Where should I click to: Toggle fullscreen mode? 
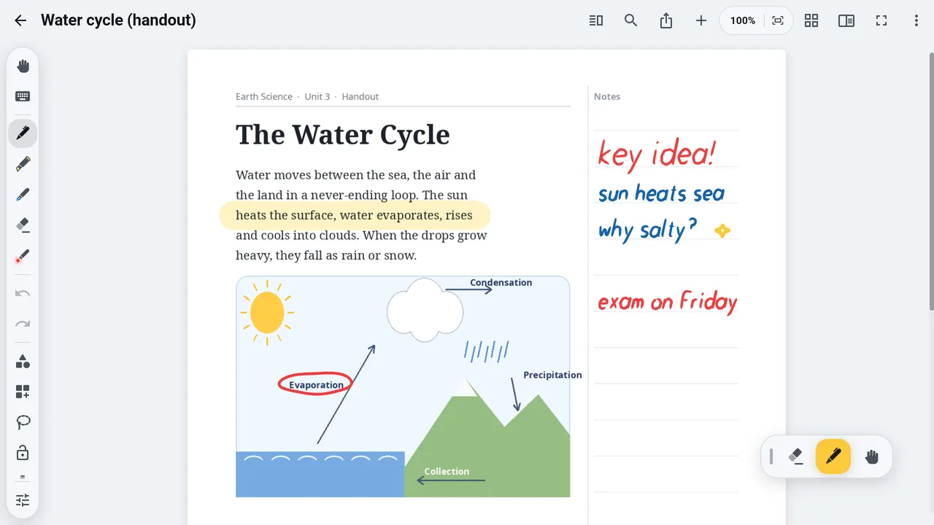coord(881,20)
